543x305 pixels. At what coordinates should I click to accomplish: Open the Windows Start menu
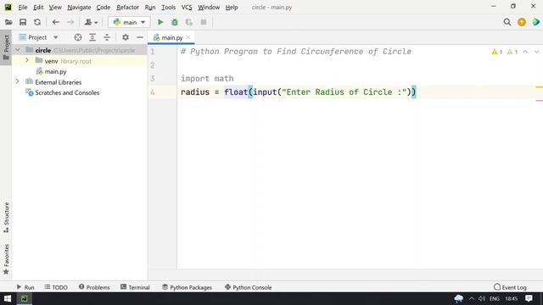[x=8, y=298]
